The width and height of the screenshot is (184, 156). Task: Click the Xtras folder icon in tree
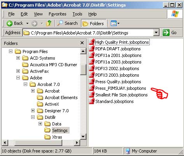tap(47, 137)
